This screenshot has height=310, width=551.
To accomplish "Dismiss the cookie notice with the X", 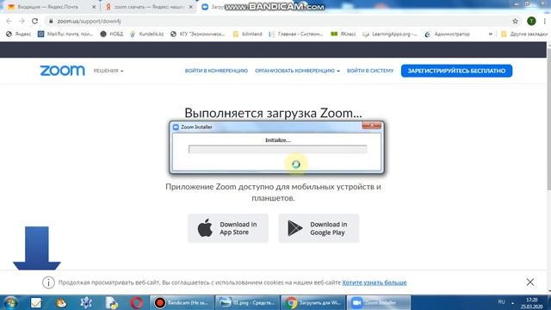I will pos(530,282).
